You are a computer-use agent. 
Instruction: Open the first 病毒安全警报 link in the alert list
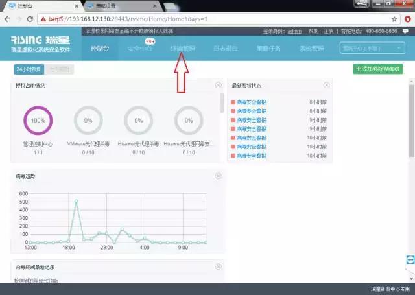point(251,102)
